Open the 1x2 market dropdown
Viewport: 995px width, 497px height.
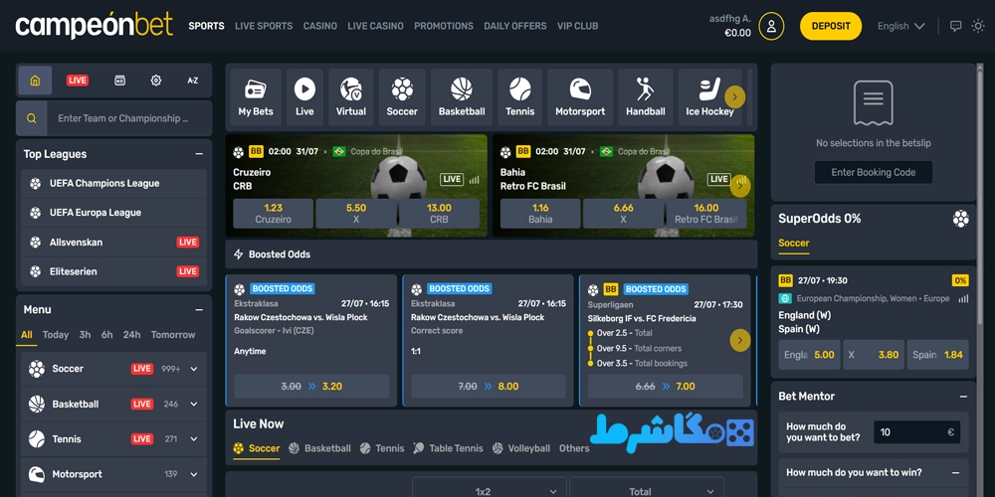[490, 490]
